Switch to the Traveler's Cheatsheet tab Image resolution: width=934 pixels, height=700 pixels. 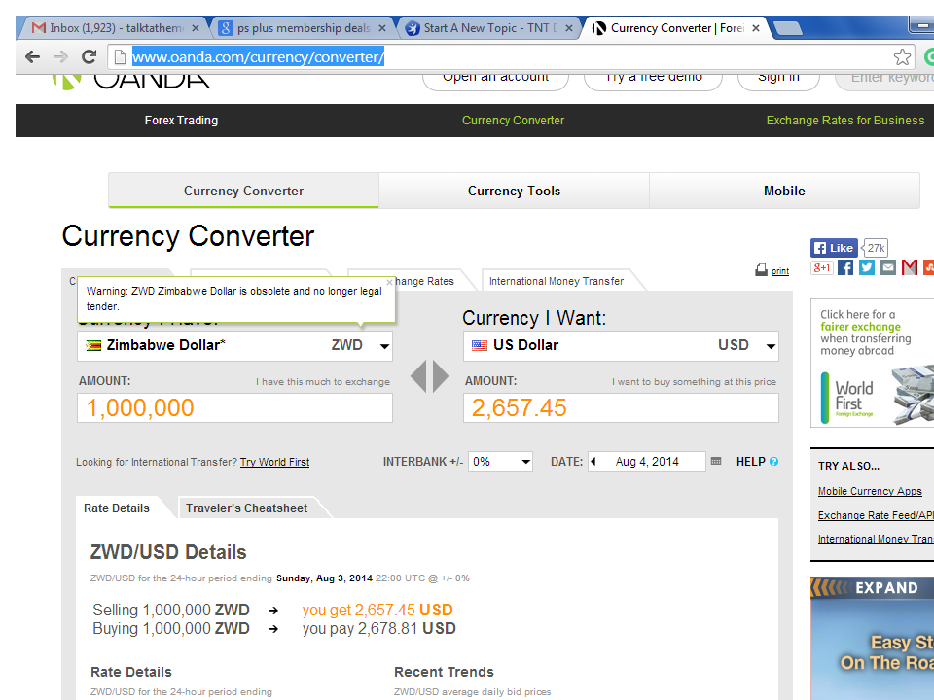coord(246,507)
